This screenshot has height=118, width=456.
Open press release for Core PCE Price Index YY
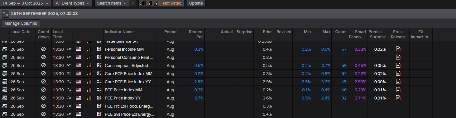point(398,82)
